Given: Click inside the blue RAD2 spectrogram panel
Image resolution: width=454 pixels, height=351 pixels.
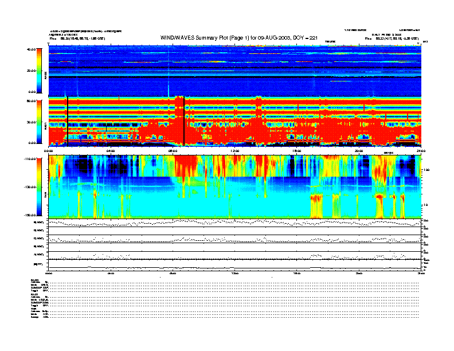Looking at the screenshot, I should coord(235,71).
